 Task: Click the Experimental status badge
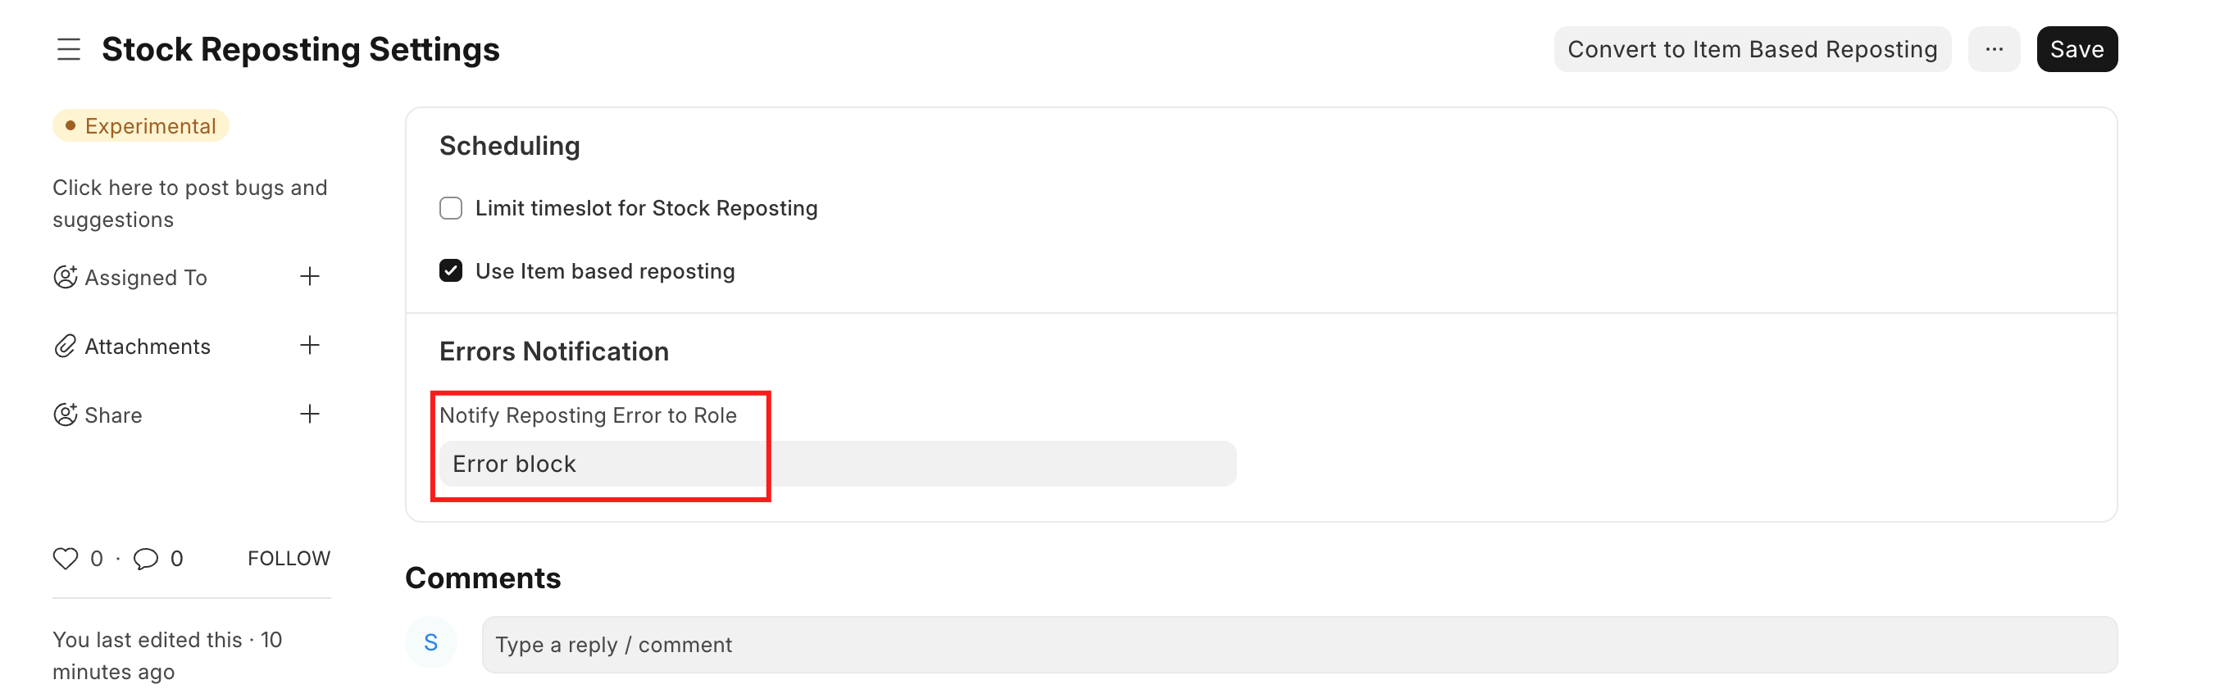[x=141, y=126]
